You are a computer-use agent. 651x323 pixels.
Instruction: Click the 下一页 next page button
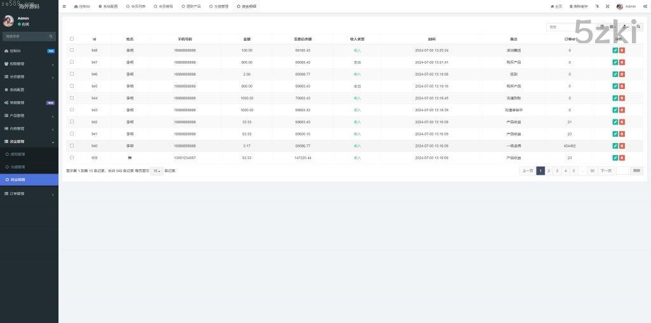606,170
